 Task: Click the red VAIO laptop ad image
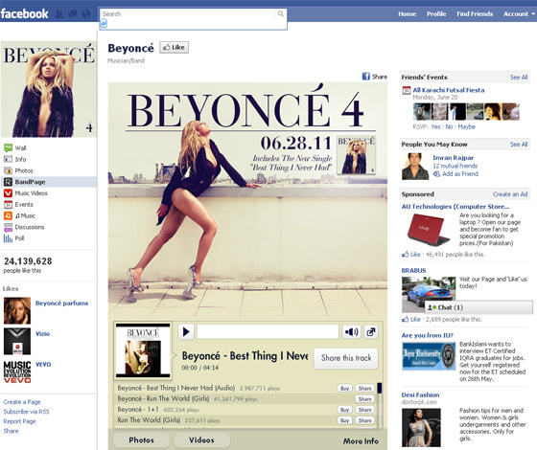(428, 229)
